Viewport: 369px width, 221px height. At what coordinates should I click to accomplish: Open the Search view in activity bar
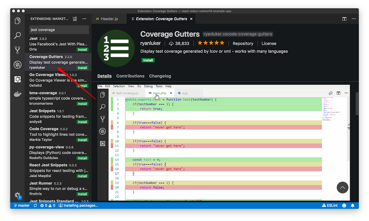pos(18,35)
